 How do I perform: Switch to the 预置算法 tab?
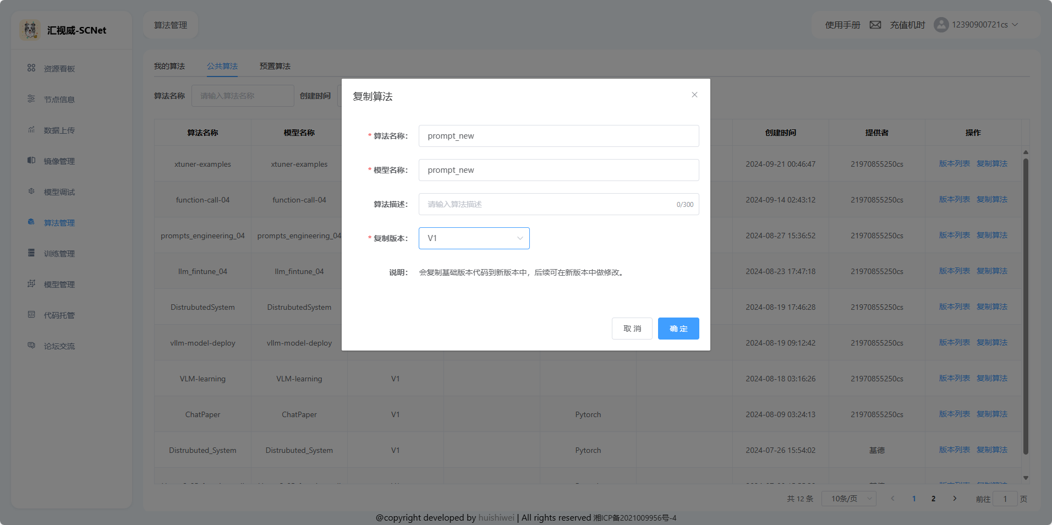pyautogui.click(x=275, y=66)
